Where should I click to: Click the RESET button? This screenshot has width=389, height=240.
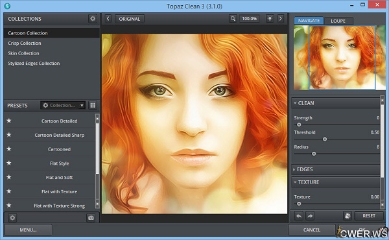click(x=369, y=216)
